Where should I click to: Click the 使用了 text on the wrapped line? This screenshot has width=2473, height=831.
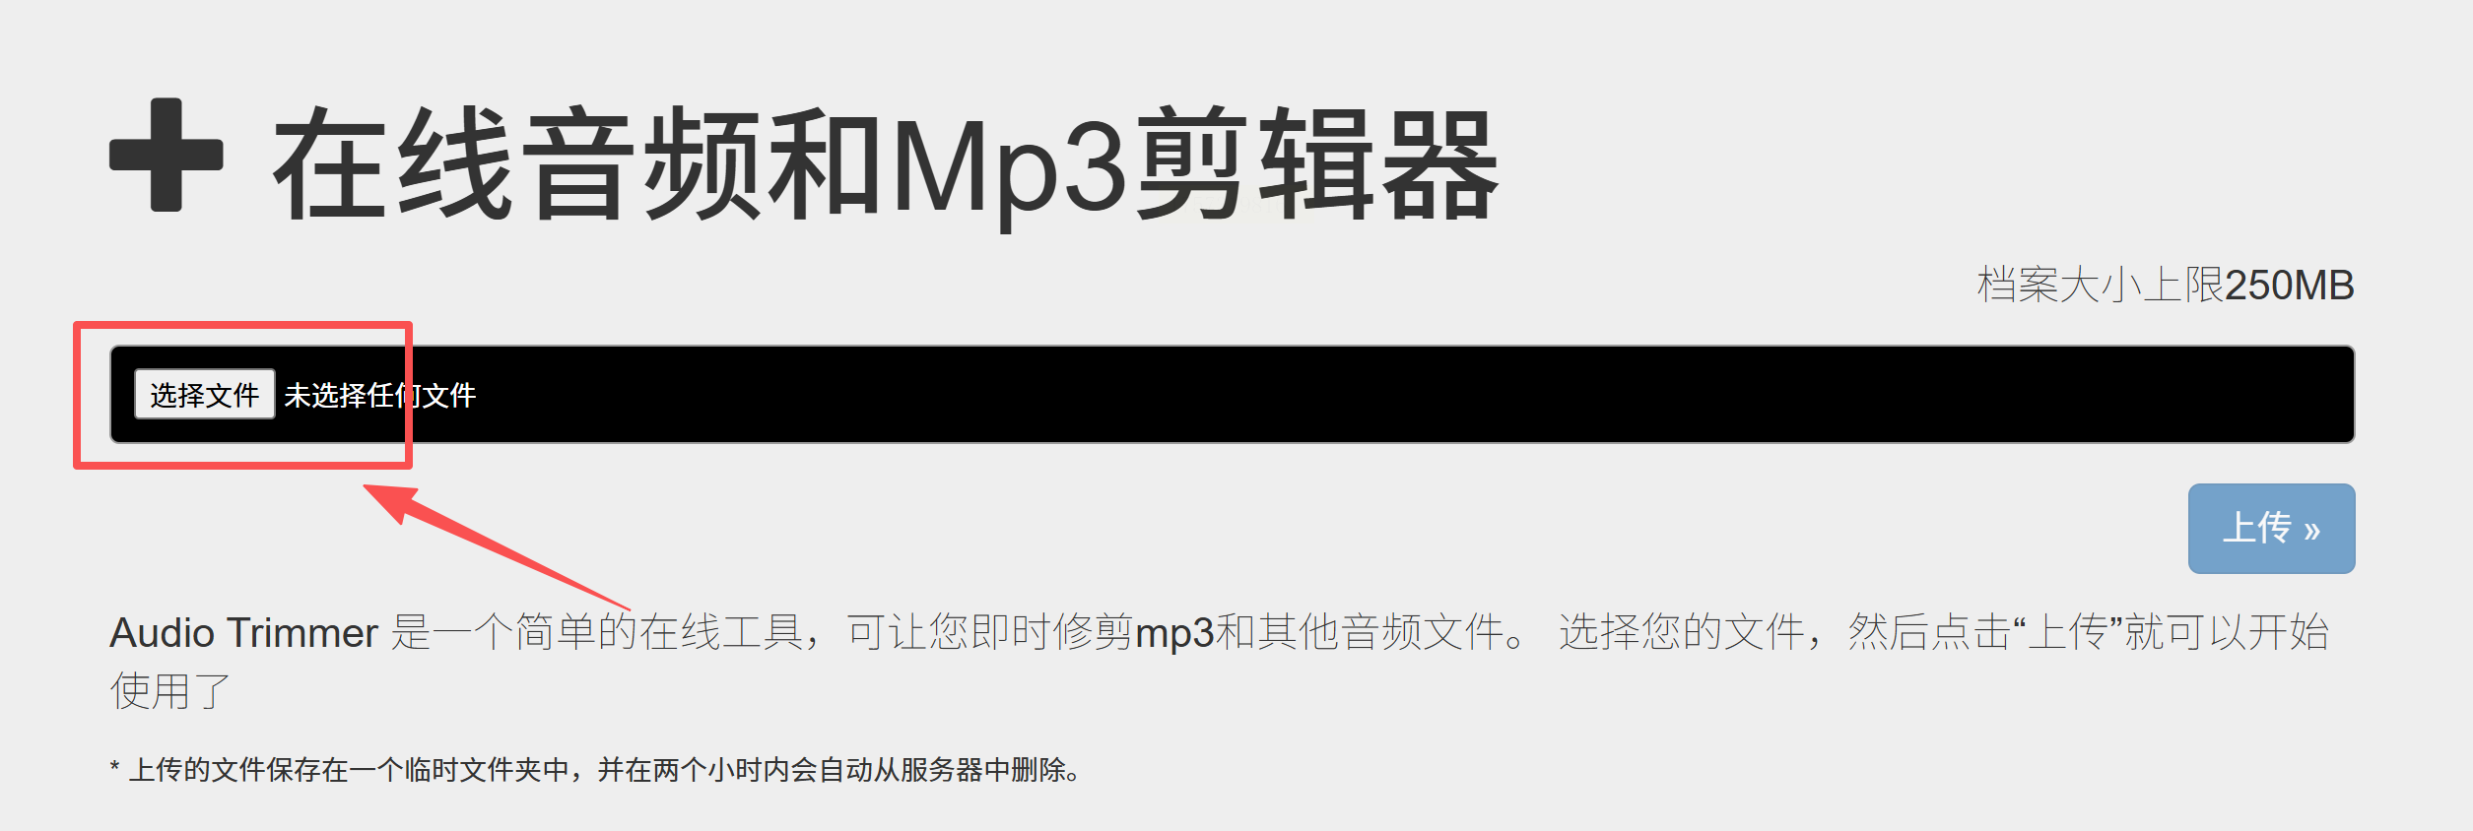[170, 691]
